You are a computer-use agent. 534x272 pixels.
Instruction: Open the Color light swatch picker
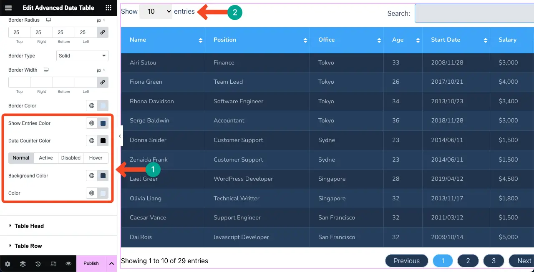coord(103,193)
